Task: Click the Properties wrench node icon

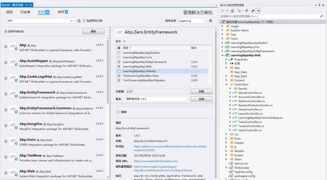Action: pos(232,59)
